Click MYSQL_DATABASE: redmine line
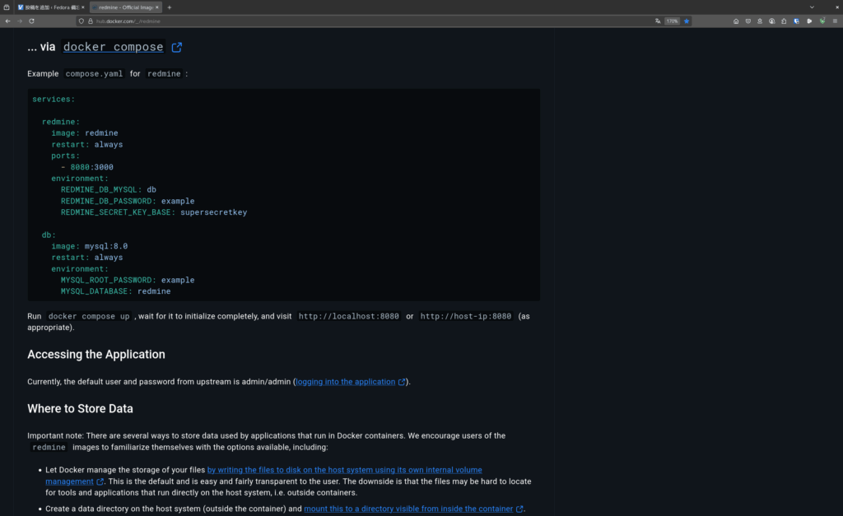 tap(115, 291)
